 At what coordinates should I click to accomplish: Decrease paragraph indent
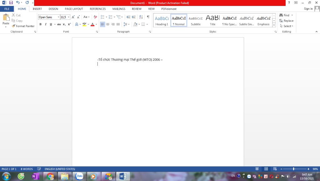click(128, 17)
